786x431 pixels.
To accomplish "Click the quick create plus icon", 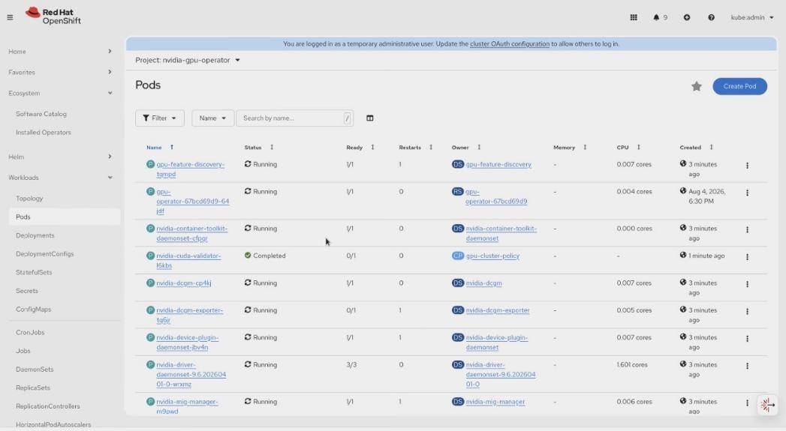I will (687, 17).
